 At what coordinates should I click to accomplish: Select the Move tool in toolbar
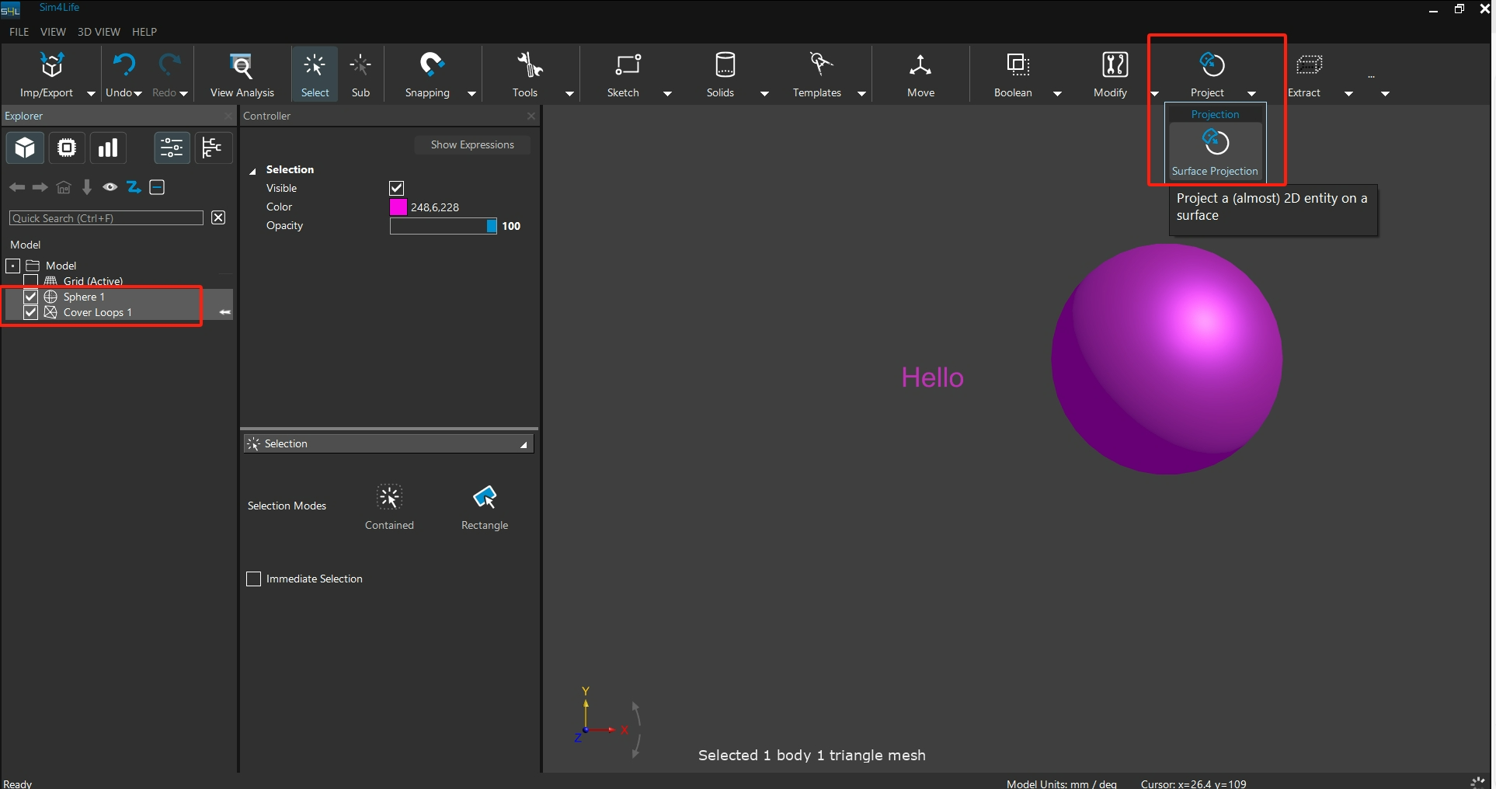click(920, 75)
